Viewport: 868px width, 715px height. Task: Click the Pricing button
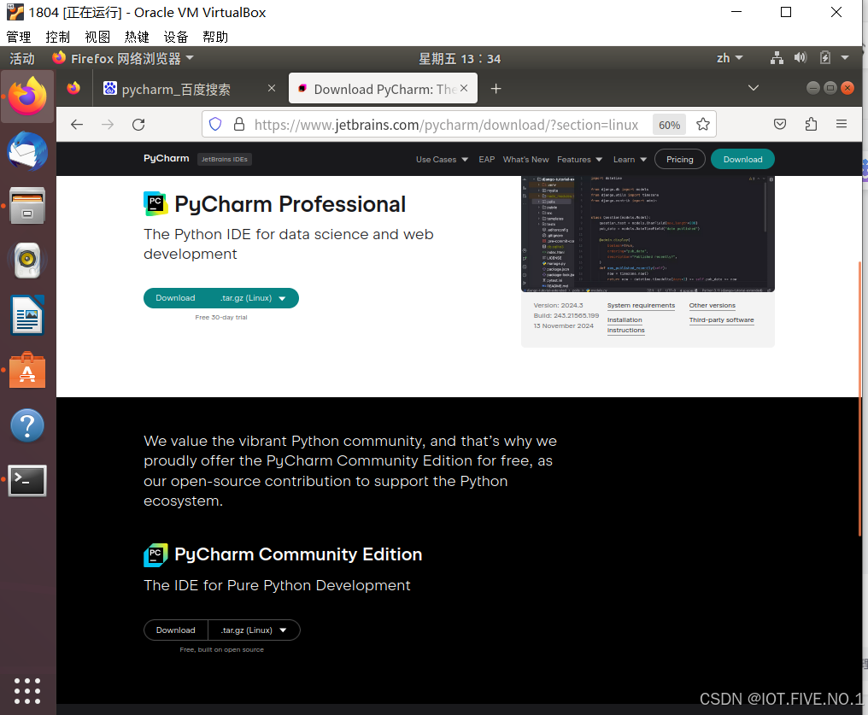tap(680, 160)
